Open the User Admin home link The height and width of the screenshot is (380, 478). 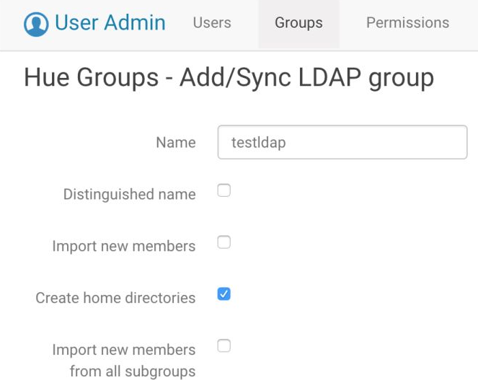tap(94, 23)
